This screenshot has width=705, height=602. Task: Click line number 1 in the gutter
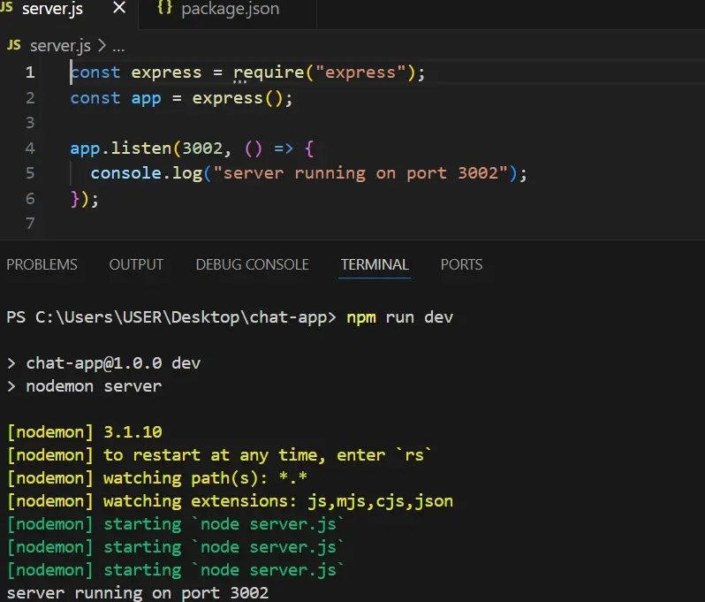(30, 72)
